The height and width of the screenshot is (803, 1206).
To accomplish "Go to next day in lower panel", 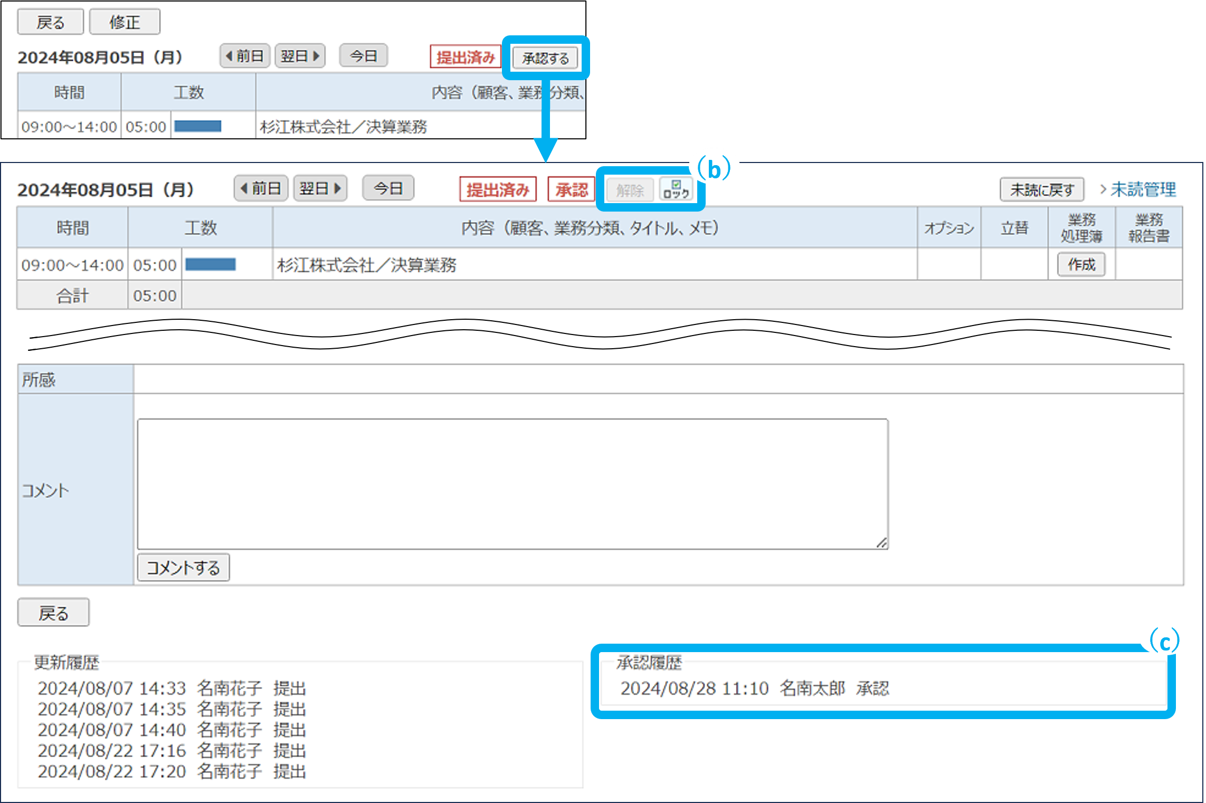I will [320, 188].
